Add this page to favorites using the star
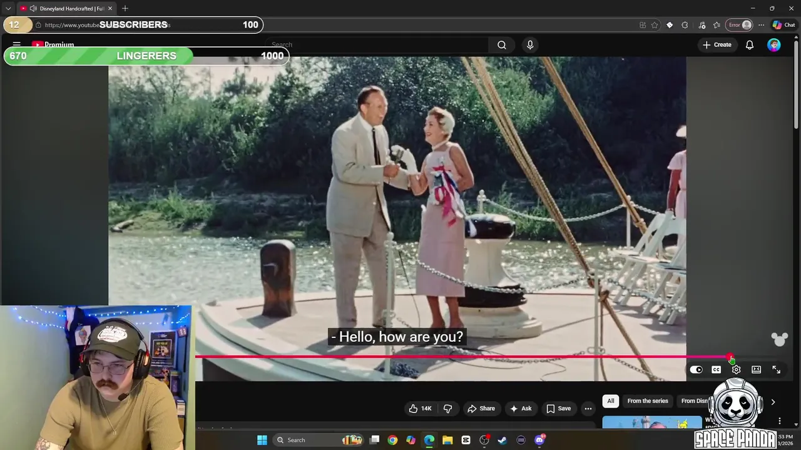Viewport: 801px width, 450px height. pyautogui.click(x=655, y=25)
